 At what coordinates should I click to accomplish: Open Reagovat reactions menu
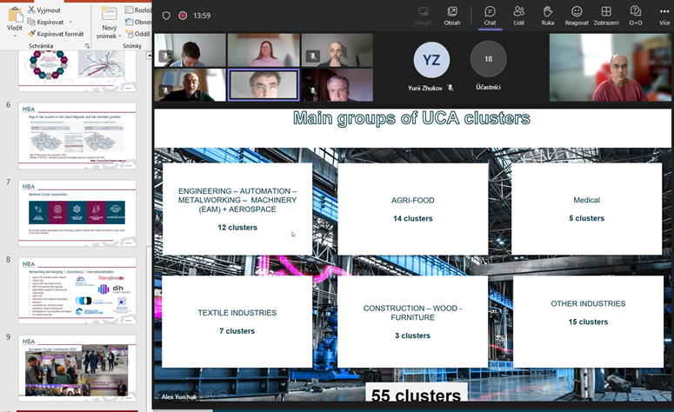[x=577, y=16]
